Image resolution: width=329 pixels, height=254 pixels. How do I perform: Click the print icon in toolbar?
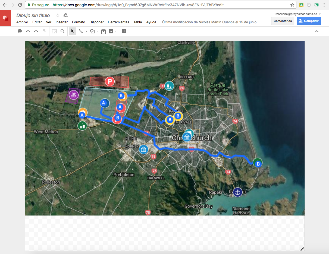coord(20,31)
